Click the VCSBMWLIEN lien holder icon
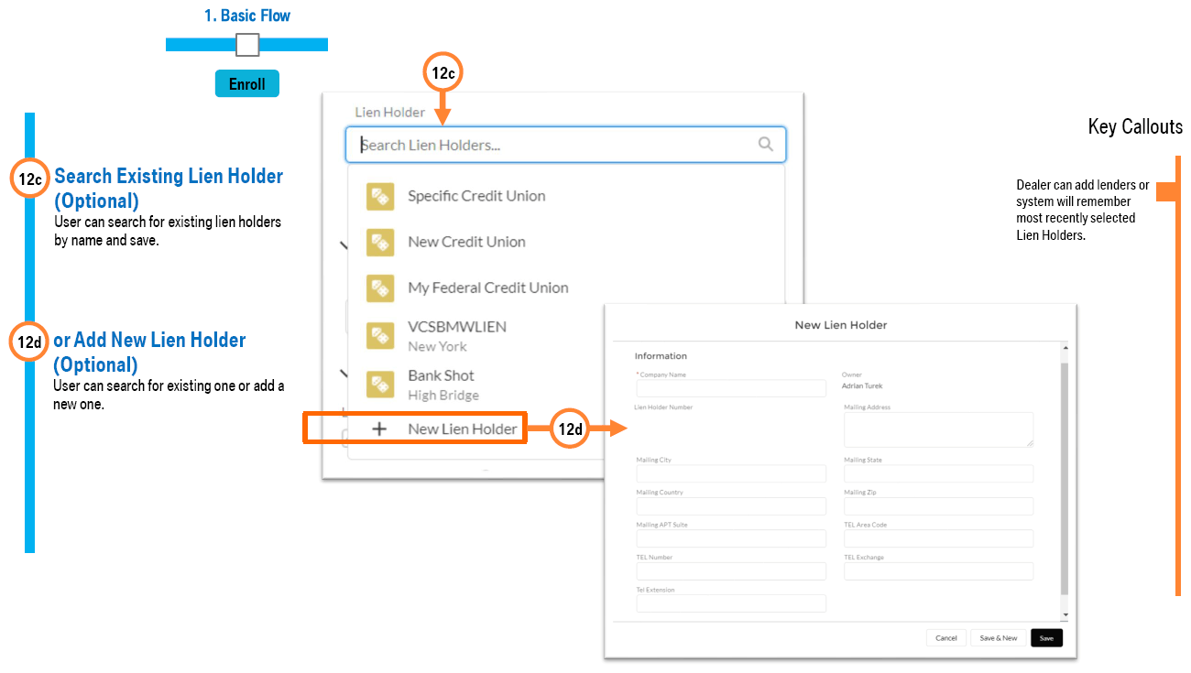The width and height of the screenshot is (1191, 673). 380,336
